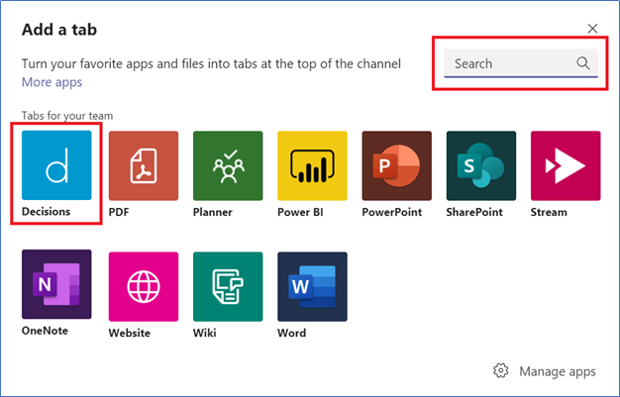Viewport: 620px width, 397px height.
Task: Click the magnifier search icon
Action: tap(582, 63)
